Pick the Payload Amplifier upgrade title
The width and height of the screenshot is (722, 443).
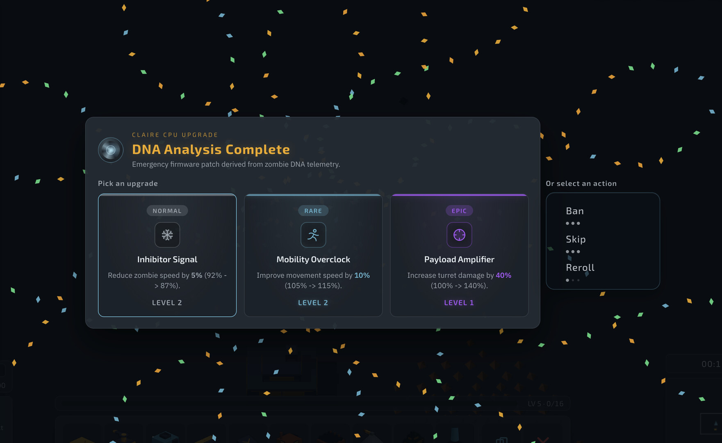click(x=459, y=260)
